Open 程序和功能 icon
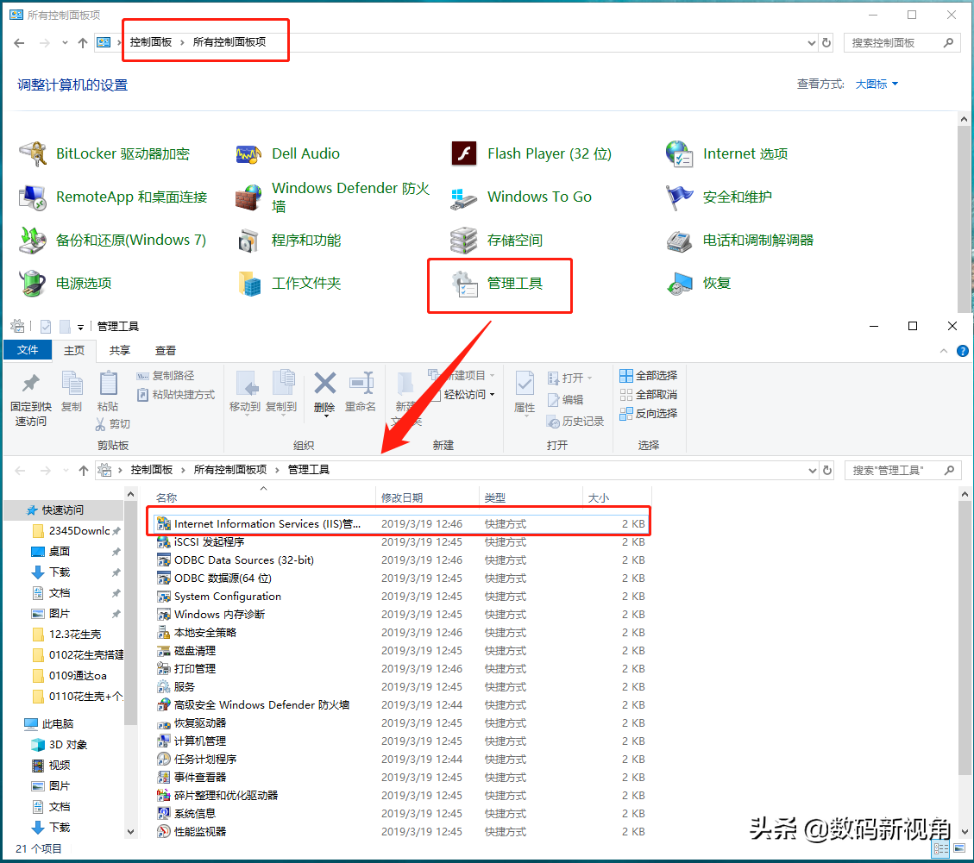The image size is (974, 863). point(248,241)
